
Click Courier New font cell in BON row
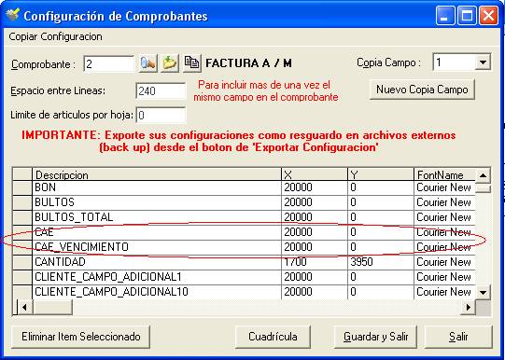[444, 187]
